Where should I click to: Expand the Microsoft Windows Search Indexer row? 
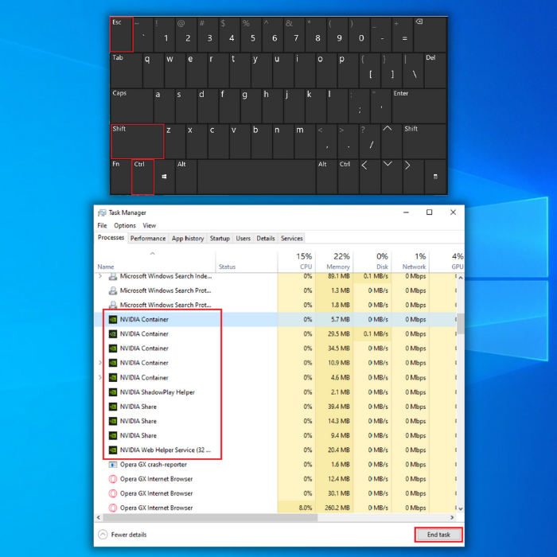[x=100, y=276]
